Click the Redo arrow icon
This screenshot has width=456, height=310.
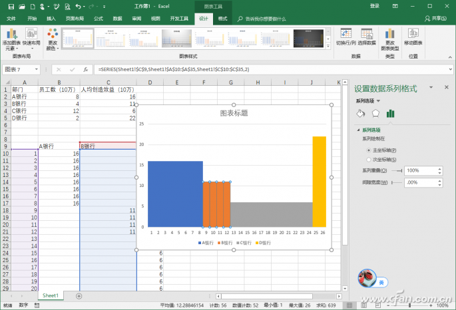click(91, 7)
